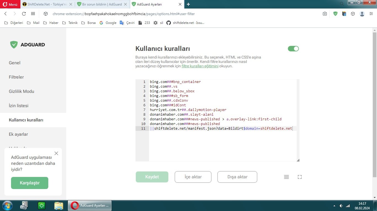Open the browser bookmarks collection icon
377x211 pixels.
[x=344, y=13]
